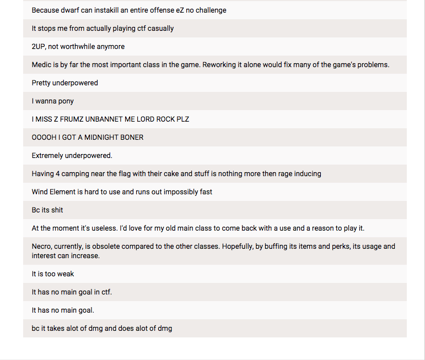
Task: Select the response starting with 'OOOOH'
Action: point(88,138)
